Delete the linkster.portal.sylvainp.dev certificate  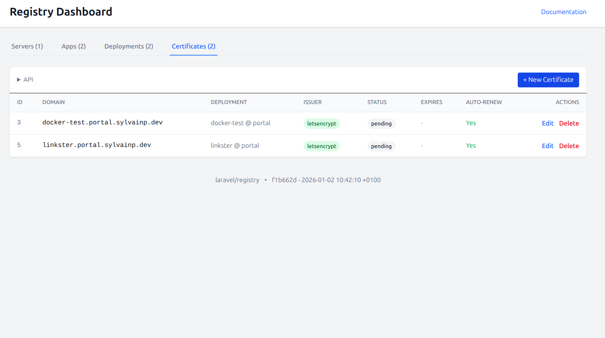coord(569,146)
